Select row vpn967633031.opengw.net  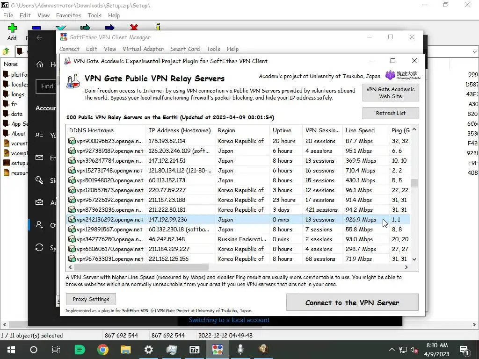tap(238, 259)
